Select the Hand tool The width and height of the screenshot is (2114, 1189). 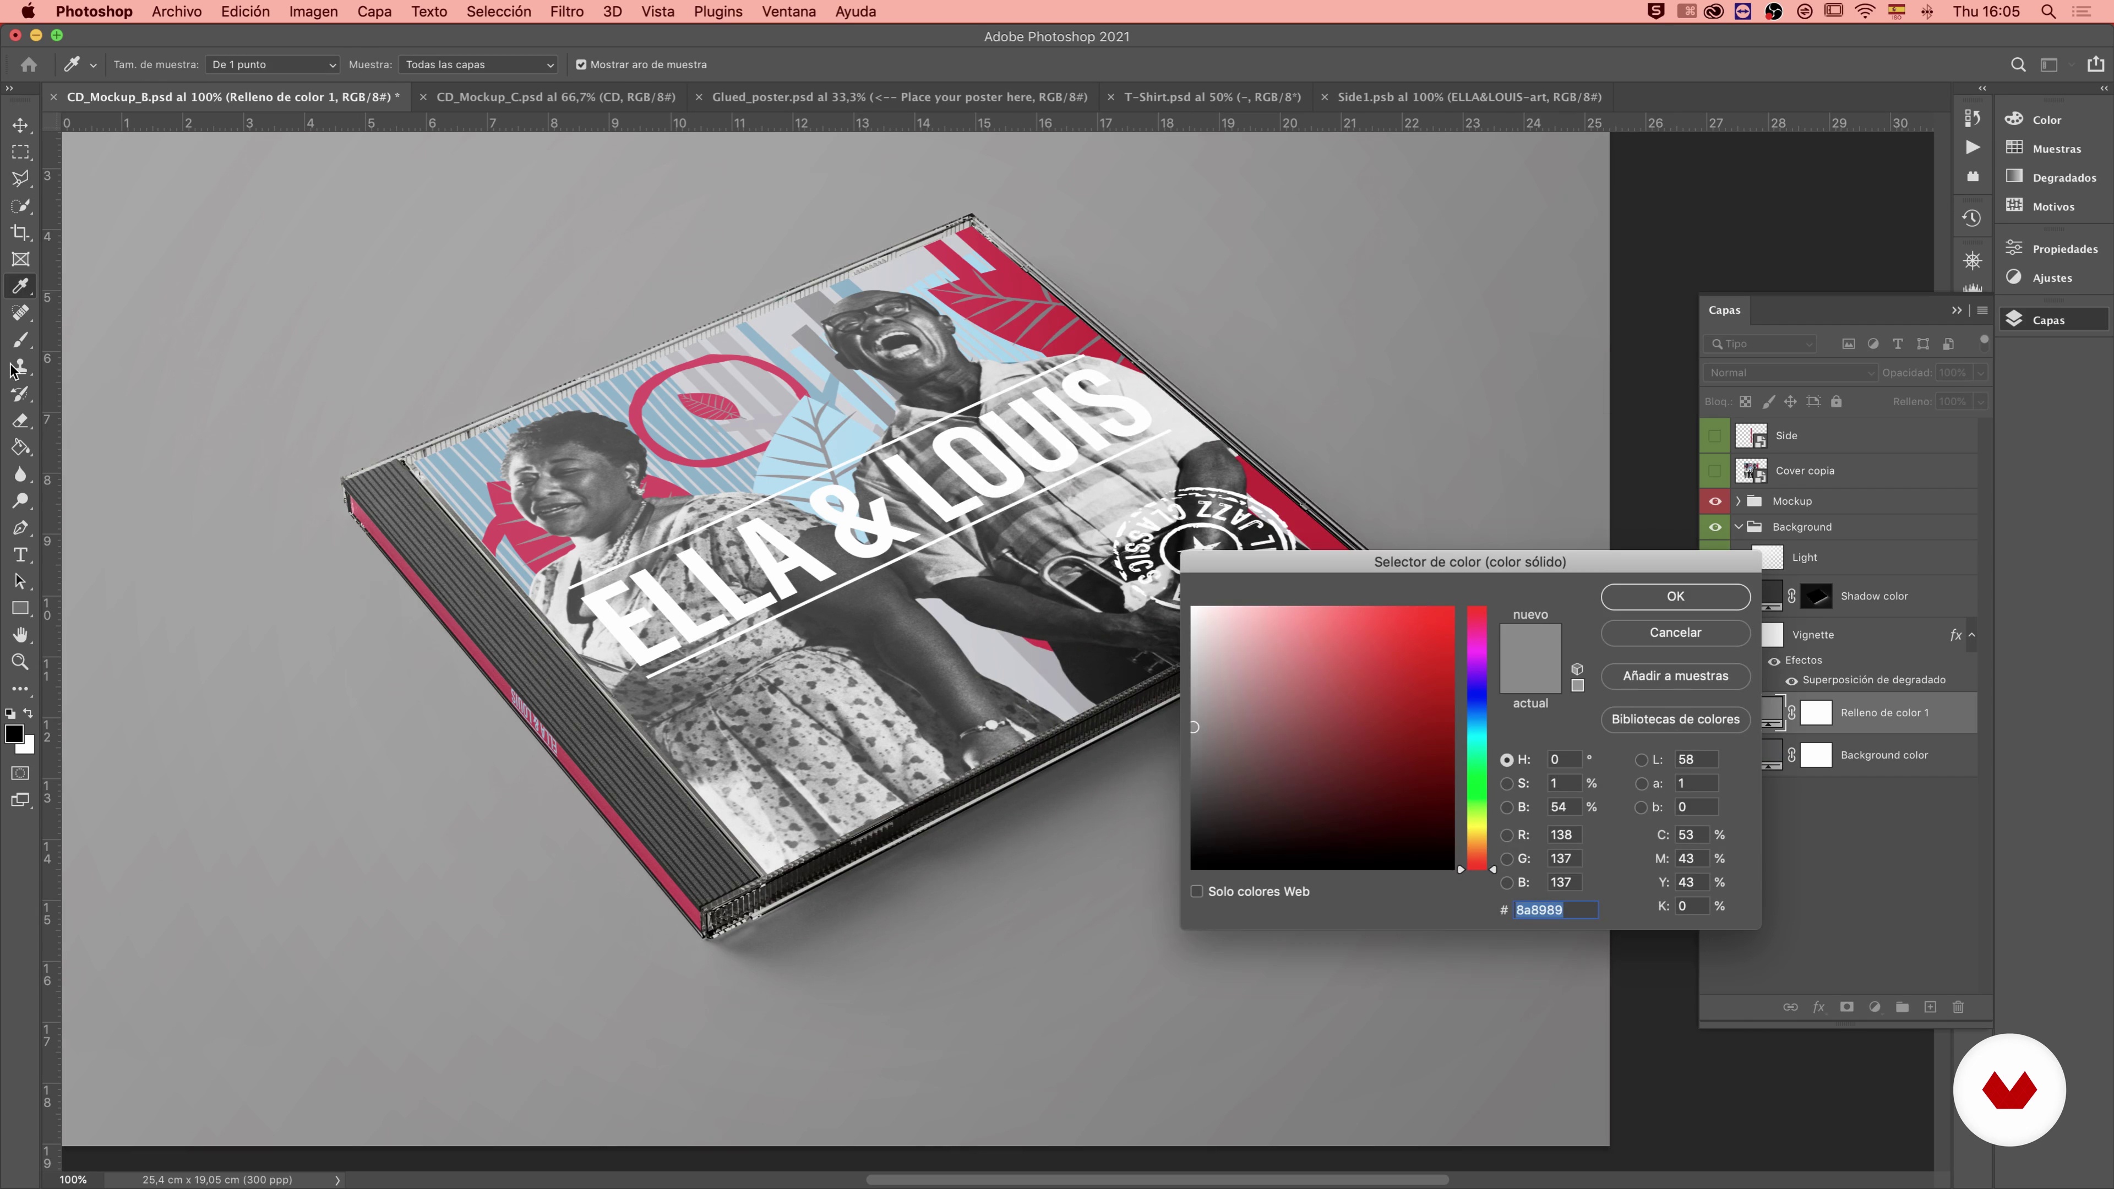pos(20,635)
